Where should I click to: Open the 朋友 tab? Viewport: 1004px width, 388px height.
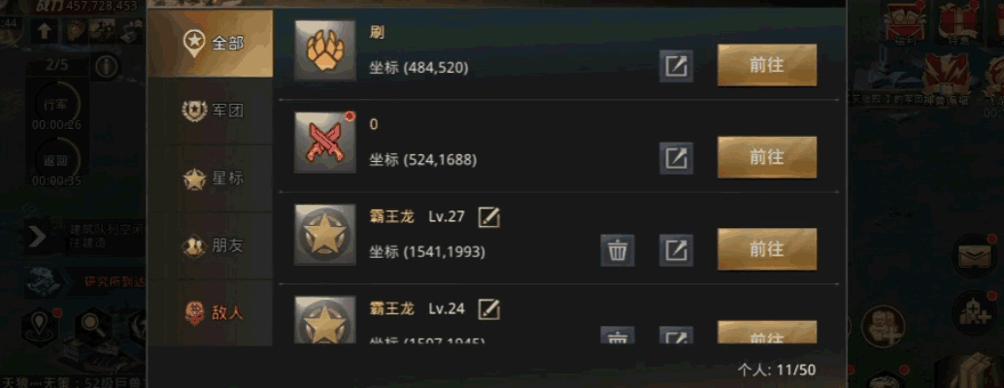point(212,246)
